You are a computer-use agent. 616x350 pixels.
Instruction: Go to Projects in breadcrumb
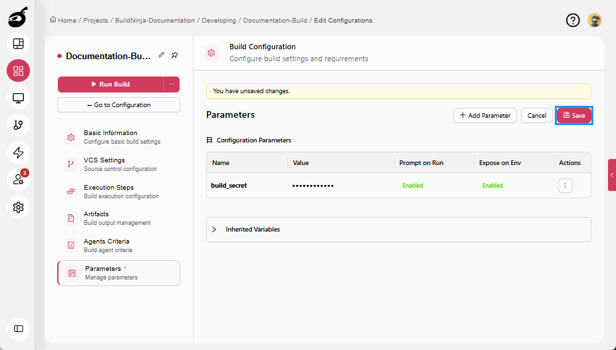pos(96,21)
